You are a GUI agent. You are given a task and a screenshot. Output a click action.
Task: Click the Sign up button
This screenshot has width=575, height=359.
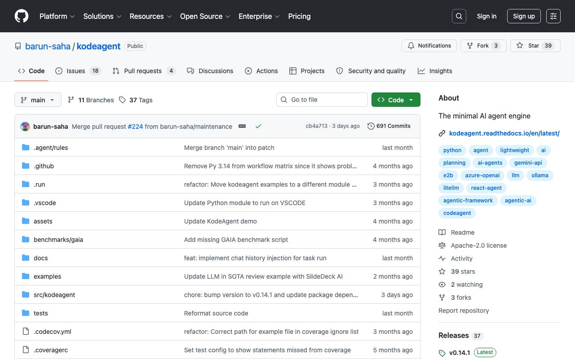point(524,16)
